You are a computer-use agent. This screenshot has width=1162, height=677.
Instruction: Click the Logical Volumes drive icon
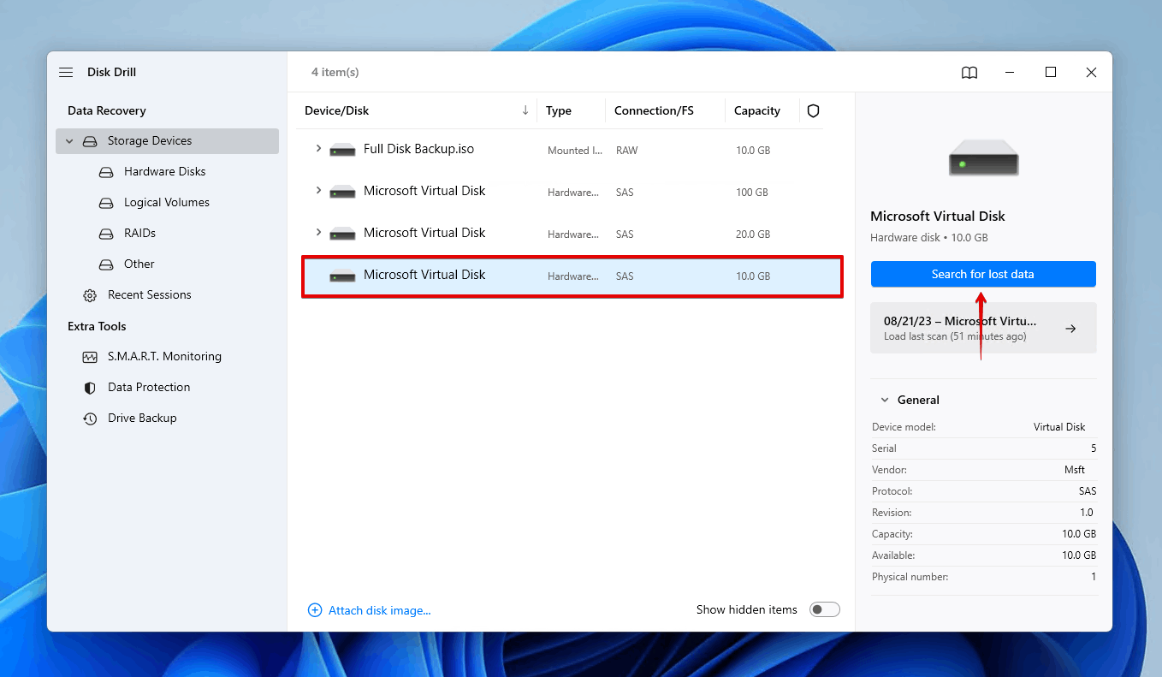[x=106, y=203]
